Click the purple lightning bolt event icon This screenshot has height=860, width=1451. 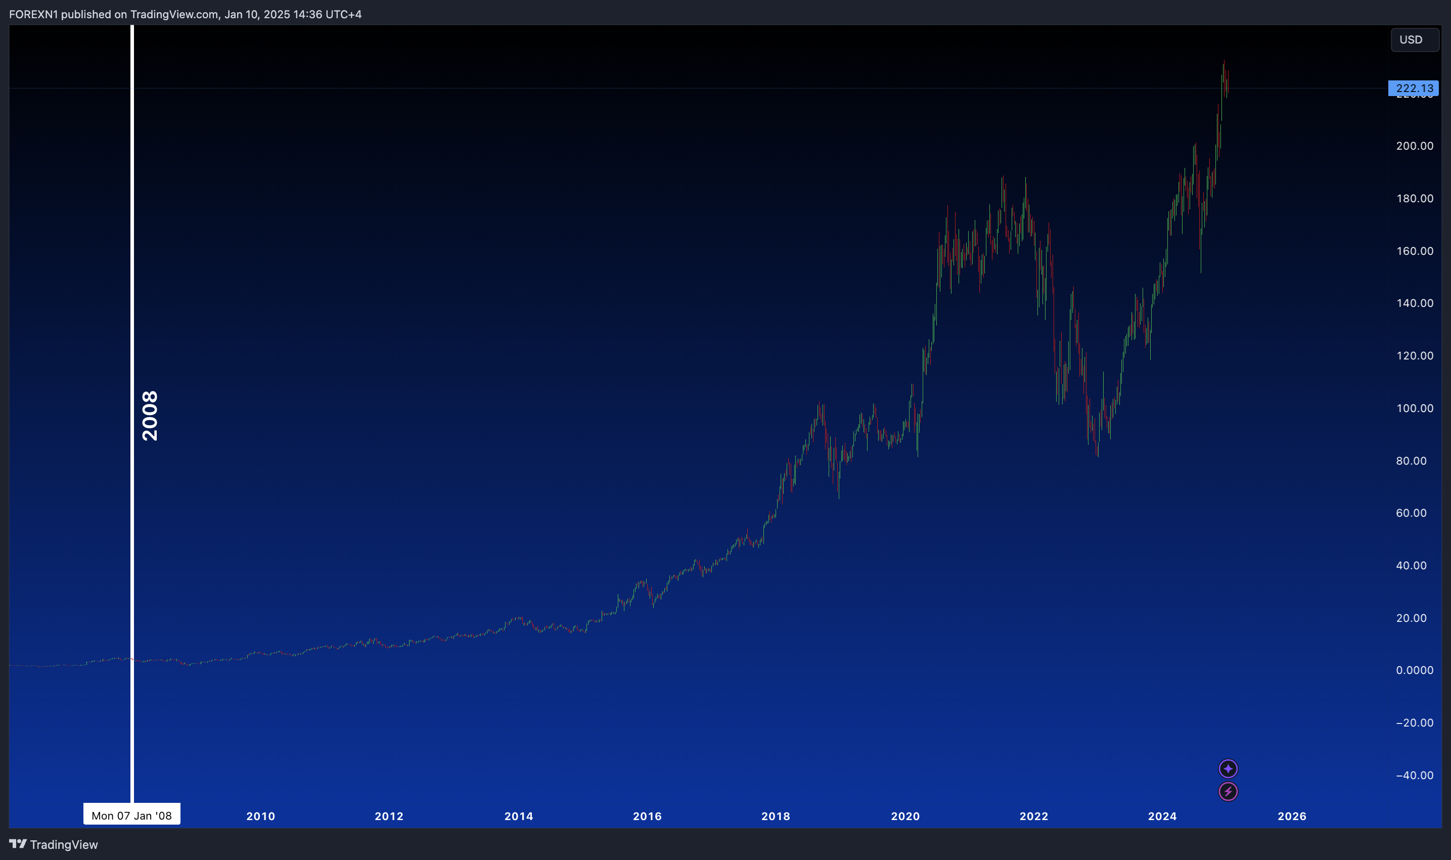click(x=1228, y=791)
